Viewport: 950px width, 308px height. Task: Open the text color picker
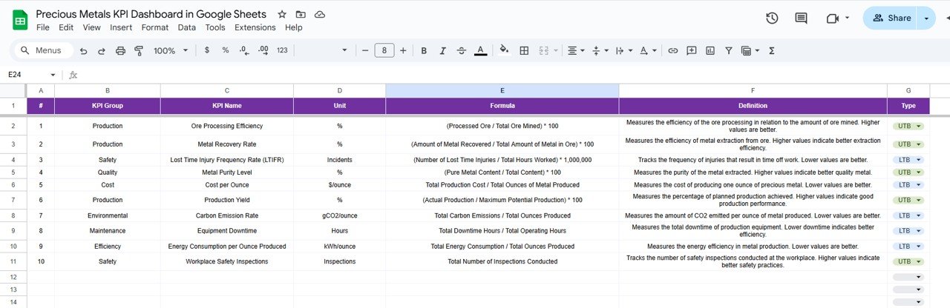pos(481,50)
